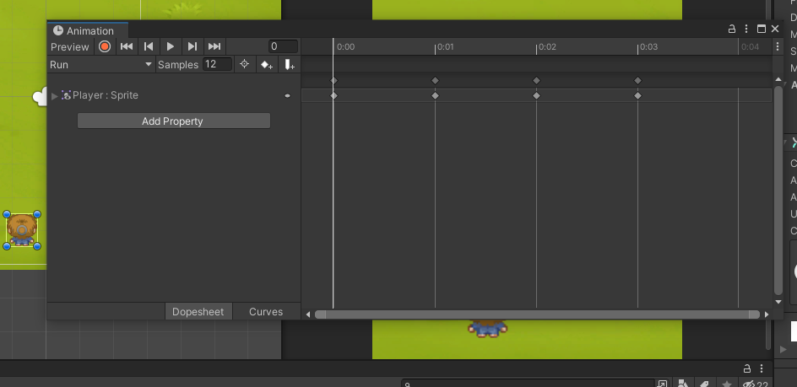Click the horizontal timeline scrollbar
The width and height of the screenshot is (797, 387).
pos(536,314)
